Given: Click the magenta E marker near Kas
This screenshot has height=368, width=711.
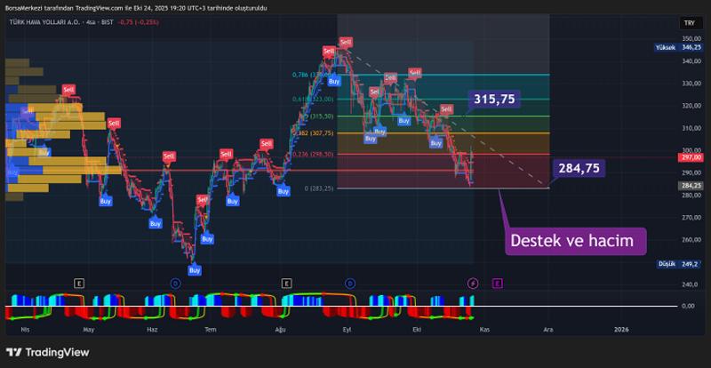Looking at the screenshot, I should (497, 283).
